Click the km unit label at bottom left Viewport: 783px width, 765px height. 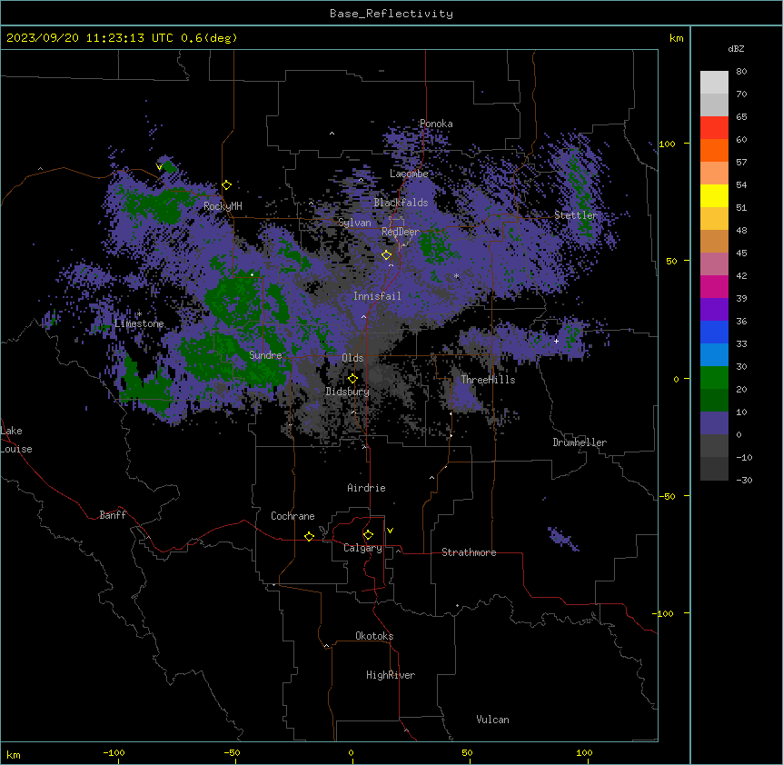14,755
